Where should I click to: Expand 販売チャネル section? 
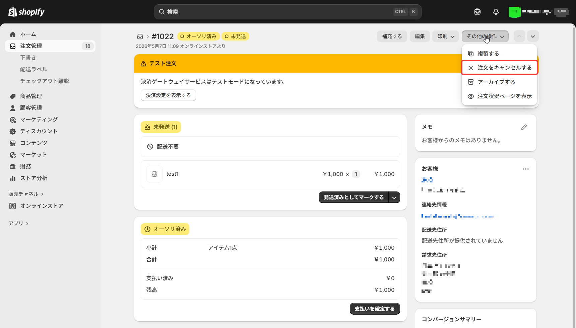[26, 194]
